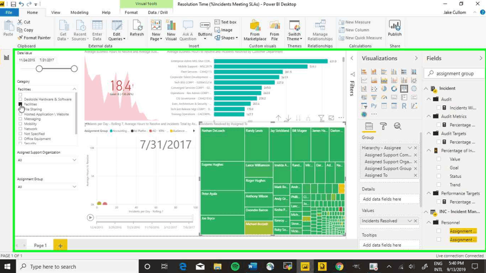Open the Analytics magnifier tab

pos(398,126)
